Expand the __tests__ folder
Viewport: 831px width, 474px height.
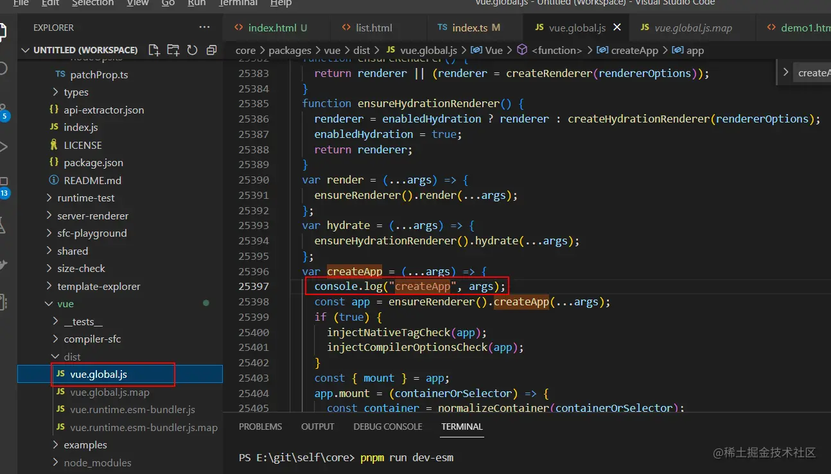[83, 321]
